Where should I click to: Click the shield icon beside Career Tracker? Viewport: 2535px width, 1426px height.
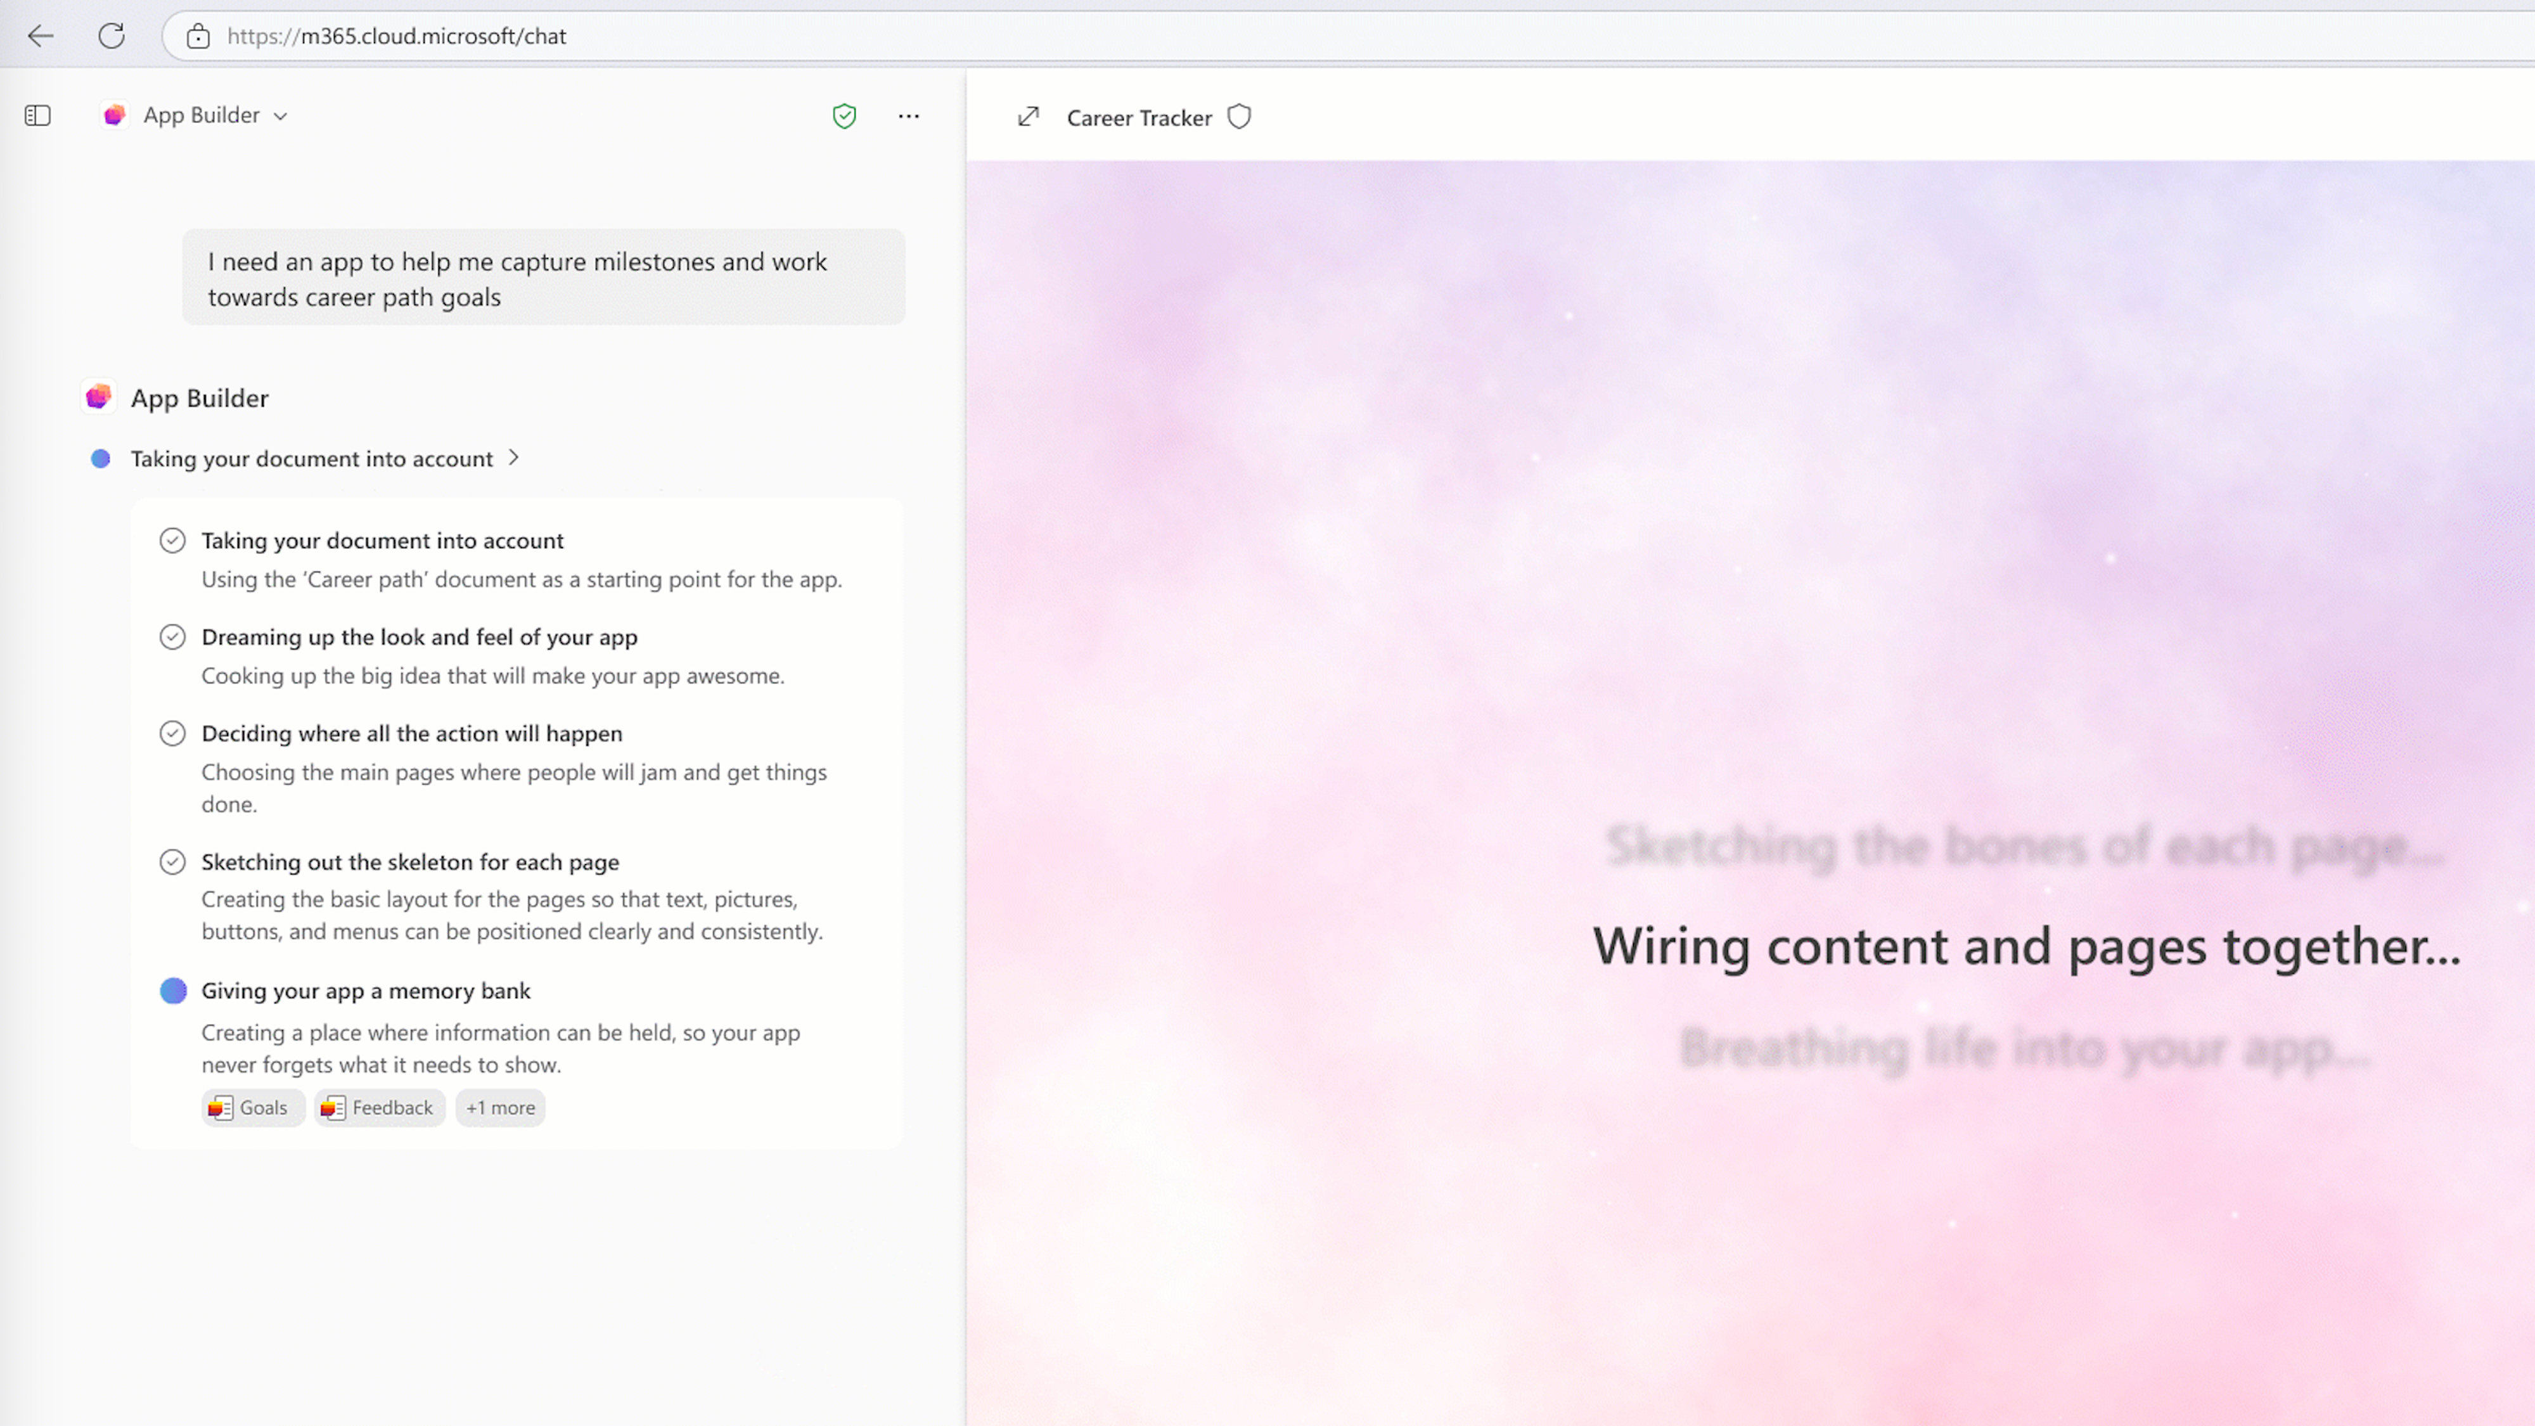point(1239,117)
